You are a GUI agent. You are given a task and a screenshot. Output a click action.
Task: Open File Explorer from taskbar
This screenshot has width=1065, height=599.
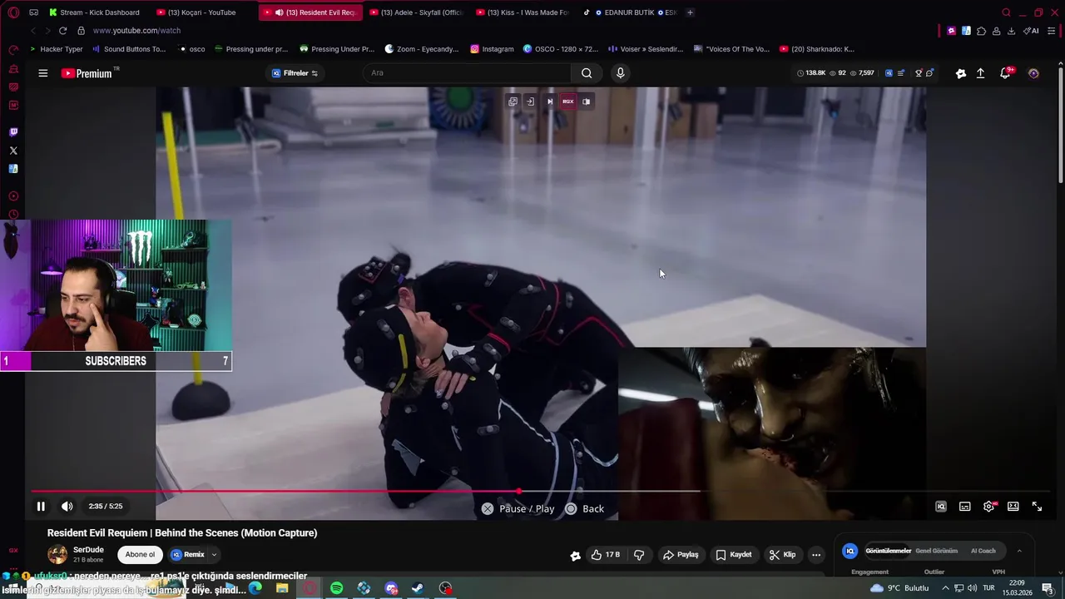(x=282, y=588)
